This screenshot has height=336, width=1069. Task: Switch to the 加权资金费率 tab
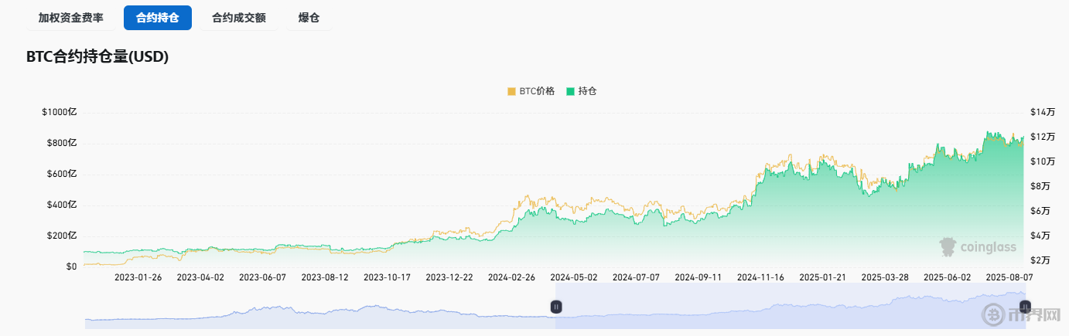point(70,18)
